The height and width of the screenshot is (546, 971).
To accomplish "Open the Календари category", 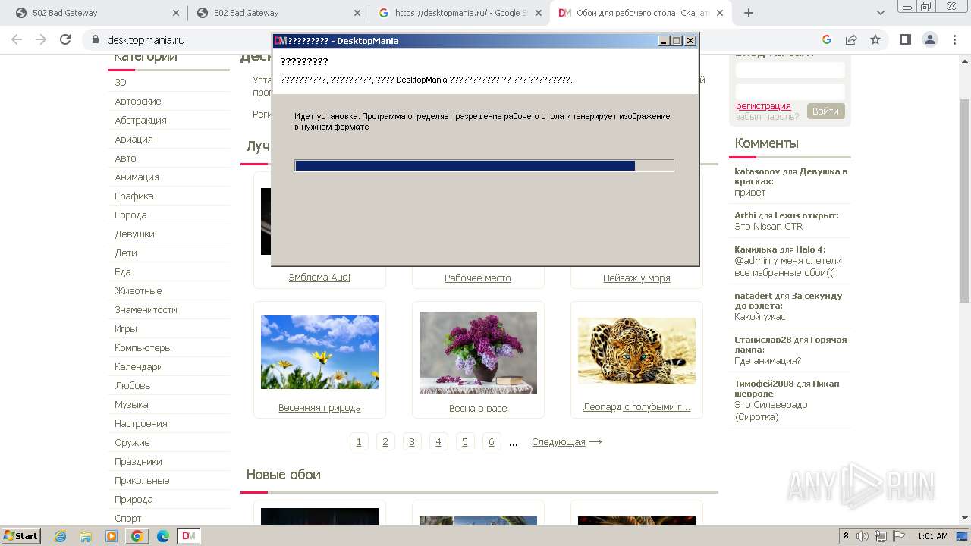I will click(139, 366).
